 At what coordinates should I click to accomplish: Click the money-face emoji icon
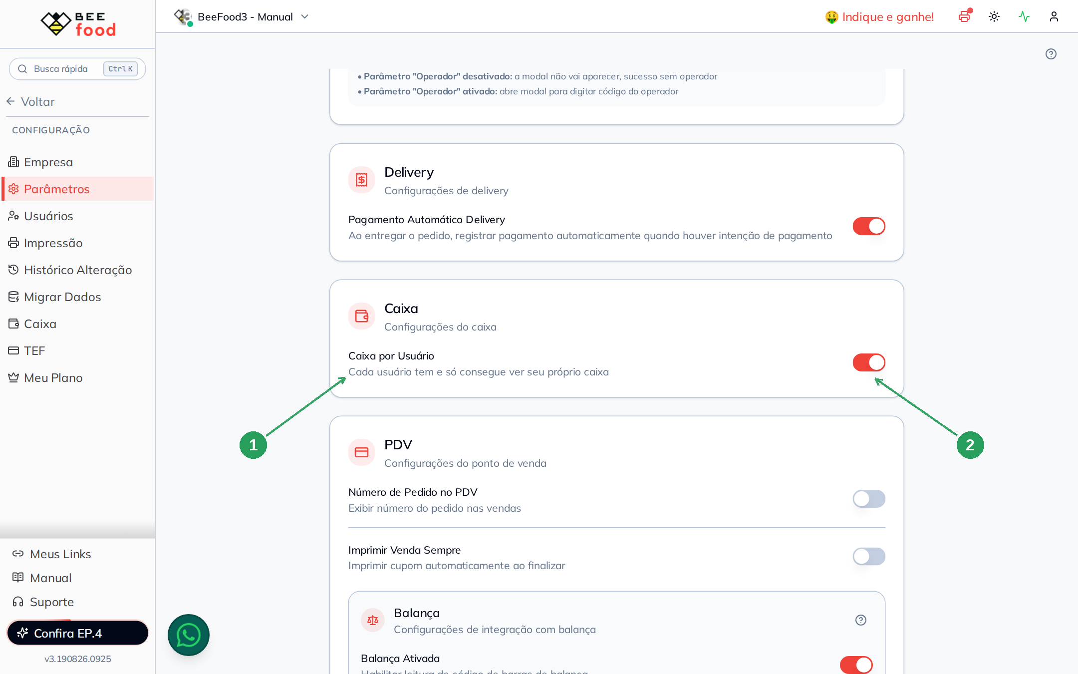831,17
